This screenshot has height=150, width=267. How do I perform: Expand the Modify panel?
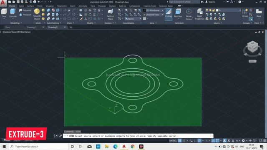pyautogui.click(x=91, y=23)
